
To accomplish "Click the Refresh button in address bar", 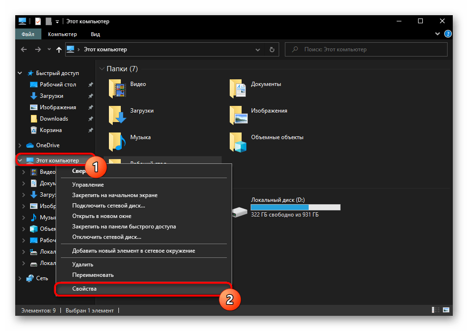I will click(x=272, y=49).
